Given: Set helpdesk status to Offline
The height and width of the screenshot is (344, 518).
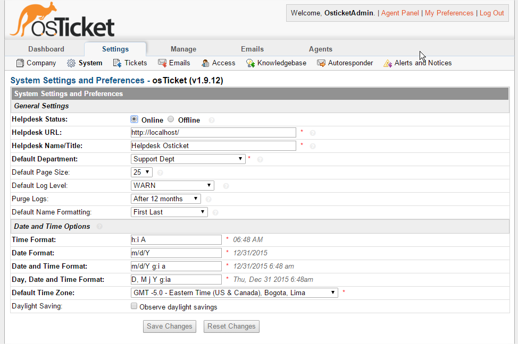Looking at the screenshot, I should click(x=171, y=119).
